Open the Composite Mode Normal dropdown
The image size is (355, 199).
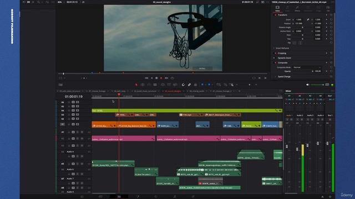[307, 67]
